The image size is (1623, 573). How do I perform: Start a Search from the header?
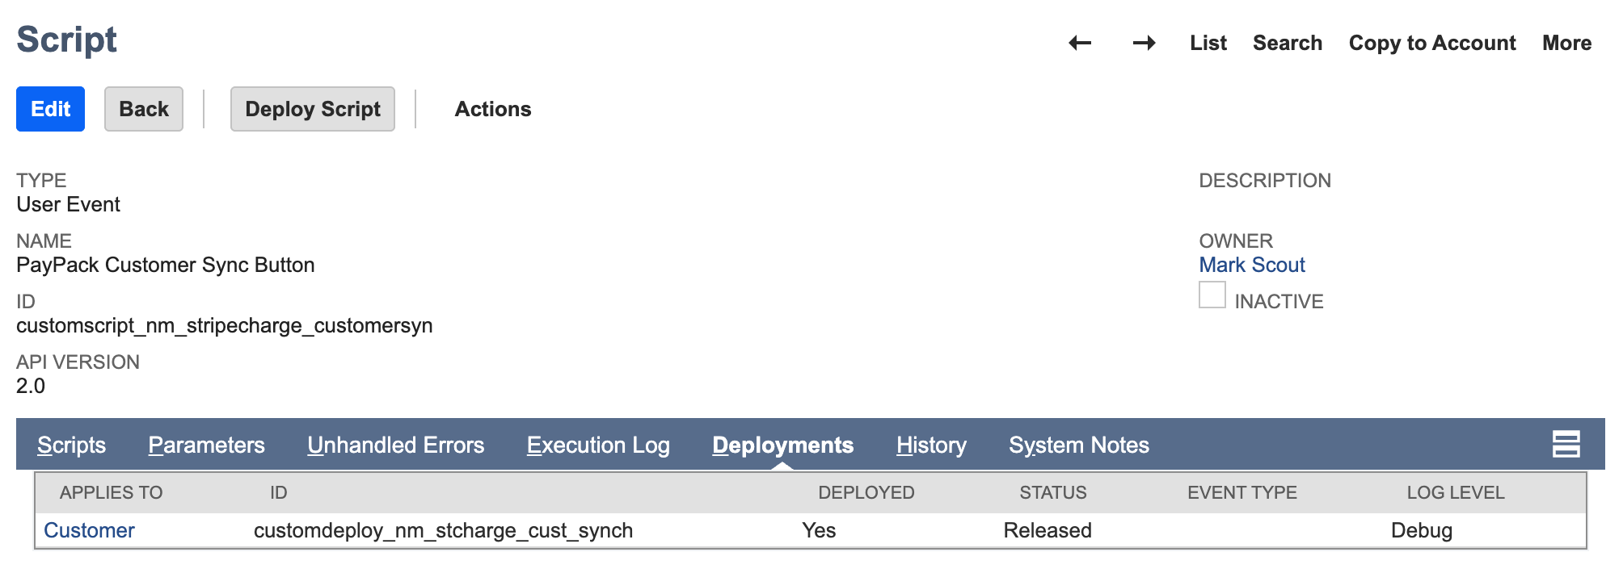pos(1288,43)
